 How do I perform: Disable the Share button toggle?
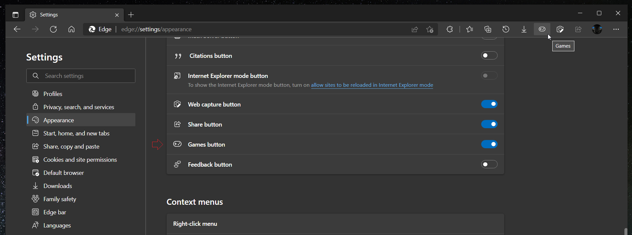tap(489, 124)
